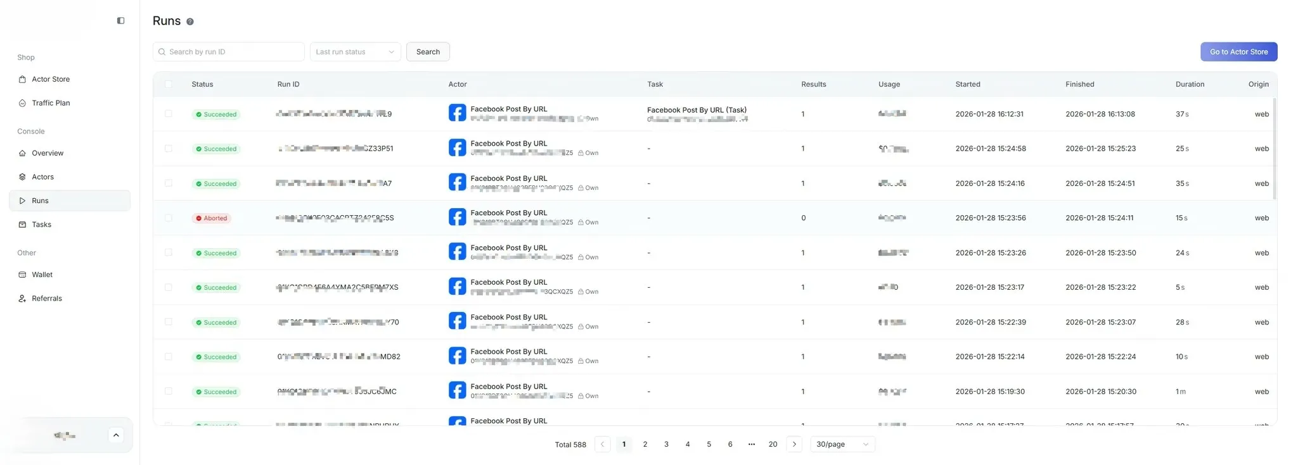Click Go to Actor Store button
Image resolution: width=1298 pixels, height=465 pixels.
tap(1238, 52)
